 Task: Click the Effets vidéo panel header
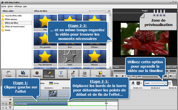(8, 11)
